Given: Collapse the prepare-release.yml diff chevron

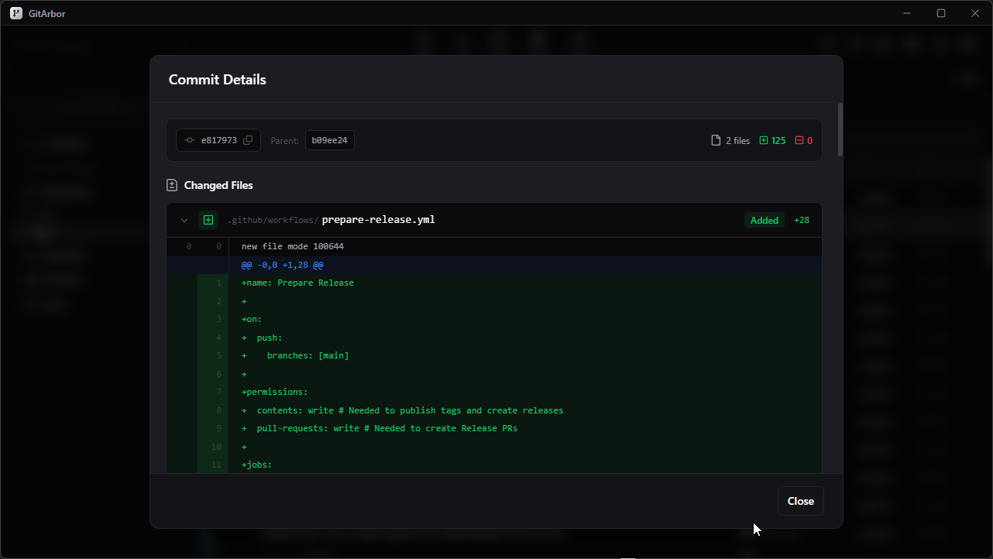Looking at the screenshot, I should [x=184, y=220].
